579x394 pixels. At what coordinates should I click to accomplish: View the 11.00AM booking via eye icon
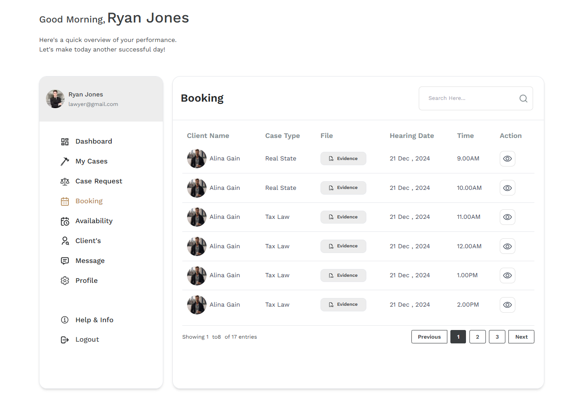coord(508,217)
